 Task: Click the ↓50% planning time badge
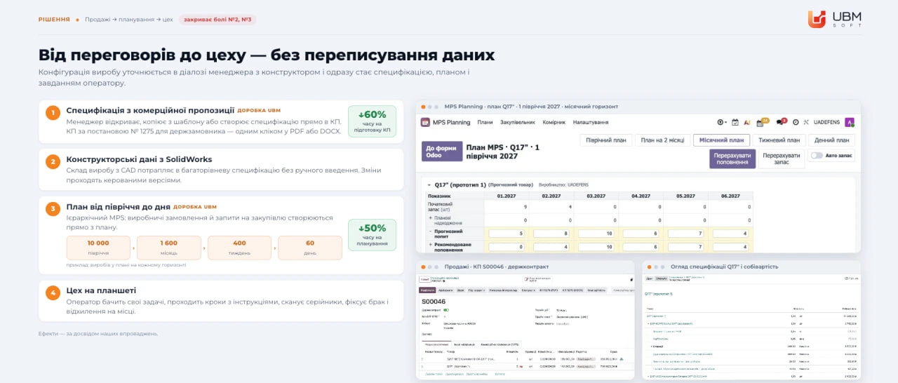click(372, 235)
